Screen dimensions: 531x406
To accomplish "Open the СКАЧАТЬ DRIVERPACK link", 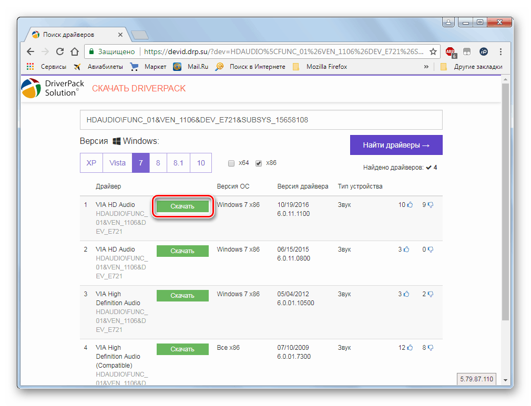I will (139, 88).
